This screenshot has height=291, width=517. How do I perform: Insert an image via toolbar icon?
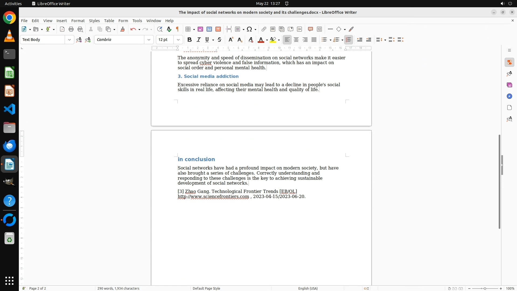click(x=200, y=29)
